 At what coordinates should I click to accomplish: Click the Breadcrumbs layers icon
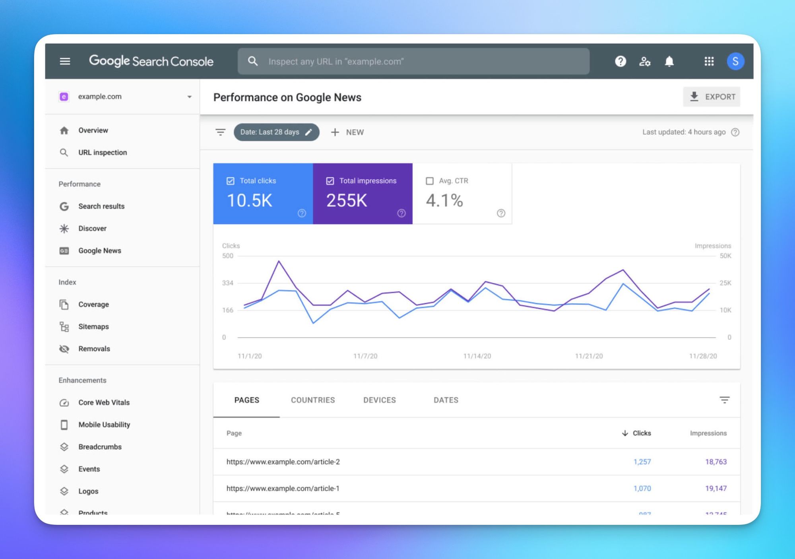(x=64, y=447)
